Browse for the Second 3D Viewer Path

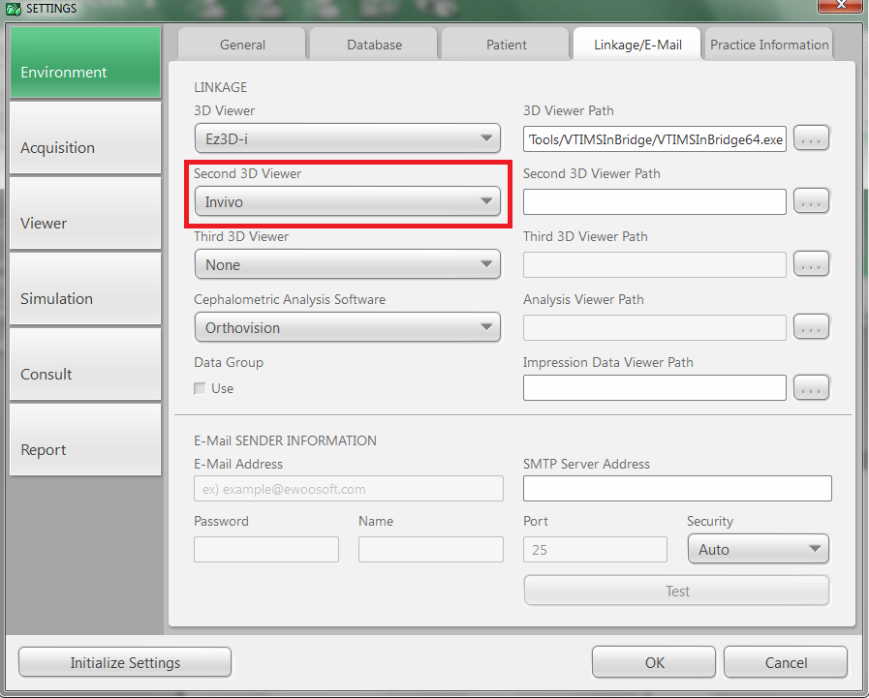(811, 201)
